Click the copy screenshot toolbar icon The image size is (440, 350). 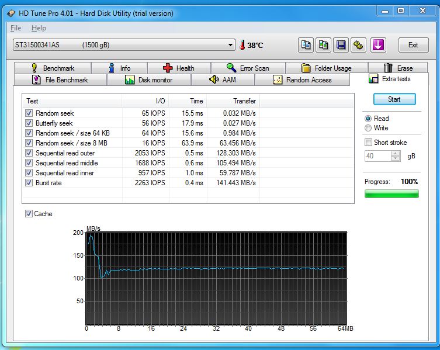[x=323, y=45]
